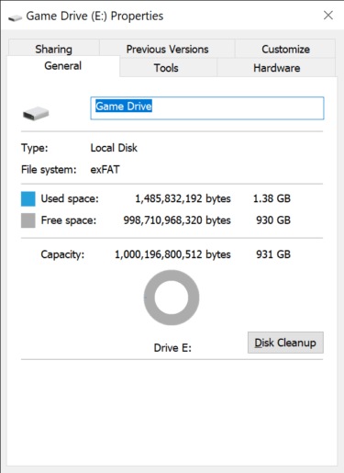Click the '1,000,196,800,512 bytes' capacity value
The image size is (344, 473).
pos(172,254)
